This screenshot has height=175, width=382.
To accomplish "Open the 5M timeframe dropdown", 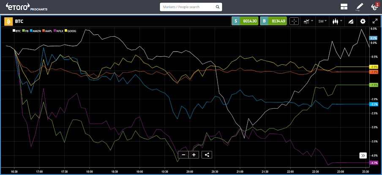I will [x=322, y=22].
